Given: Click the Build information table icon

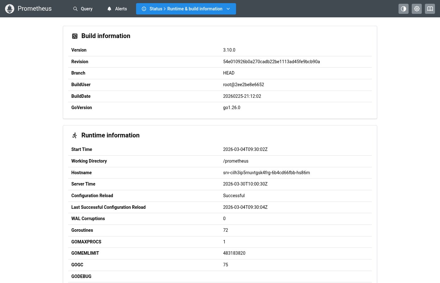Looking at the screenshot, I should pyautogui.click(x=75, y=36).
